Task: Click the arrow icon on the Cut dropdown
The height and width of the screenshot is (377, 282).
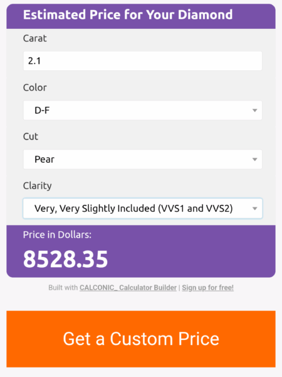Action: [x=254, y=160]
